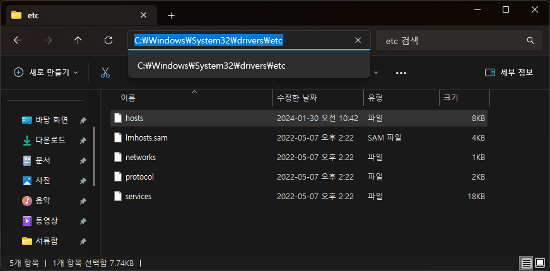Click the SAM 파일 type cell
550x271 pixels.
pos(385,138)
